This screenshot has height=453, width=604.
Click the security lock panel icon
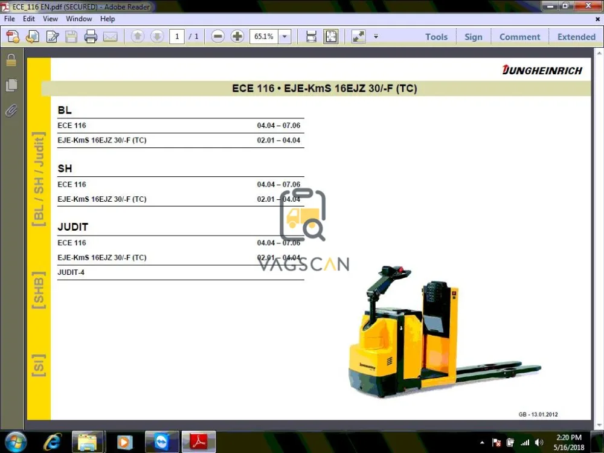coord(11,60)
